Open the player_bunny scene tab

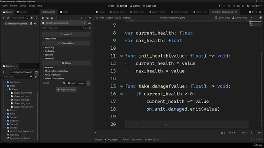coord(158,12)
